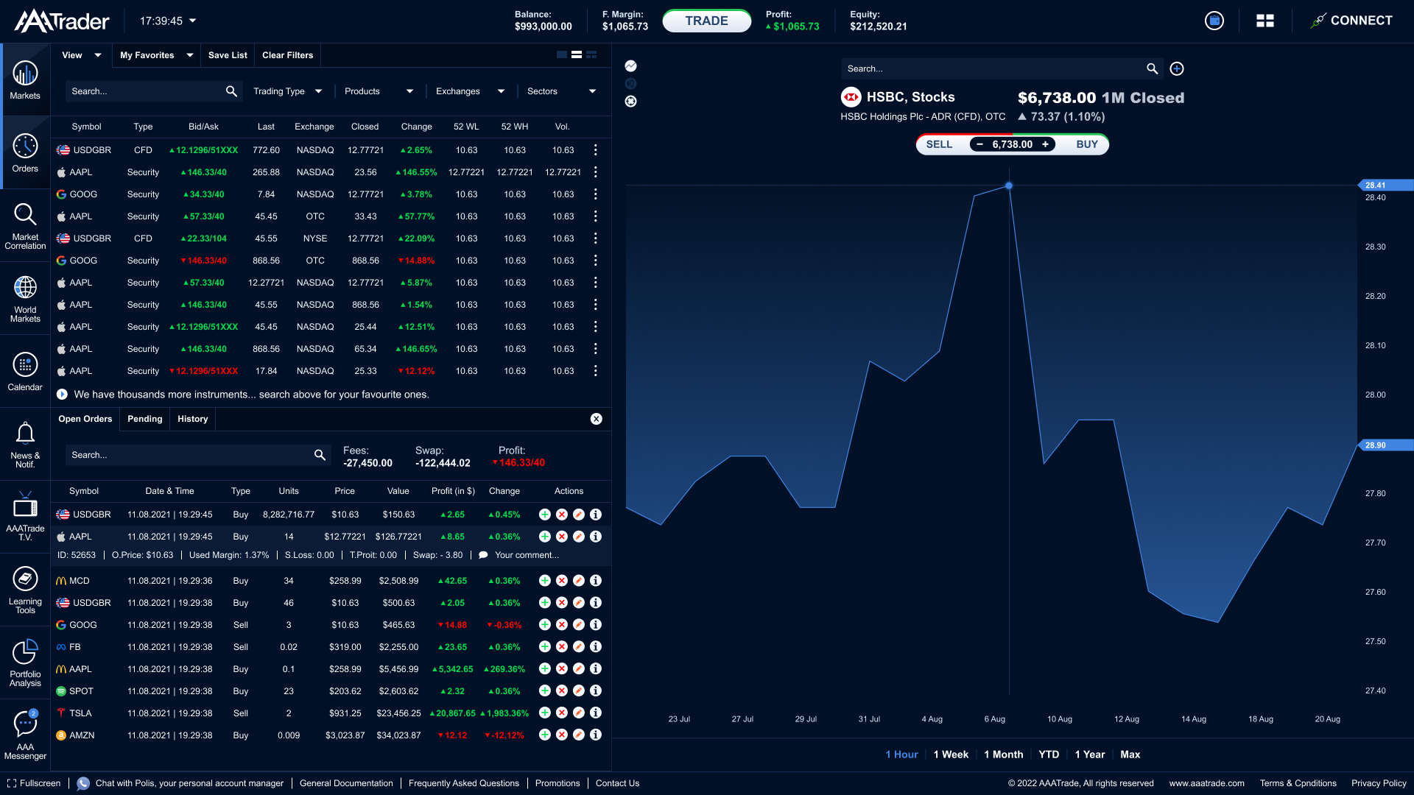Image resolution: width=1414 pixels, height=795 pixels.
Task: Switch to expanded list view toggle
Action: (x=591, y=54)
